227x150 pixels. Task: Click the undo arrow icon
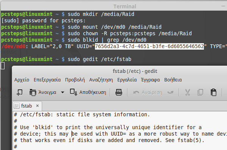136,92
